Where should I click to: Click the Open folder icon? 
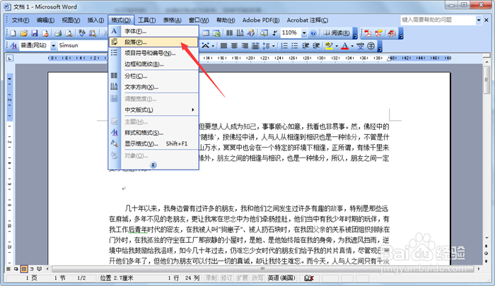pos(23,33)
